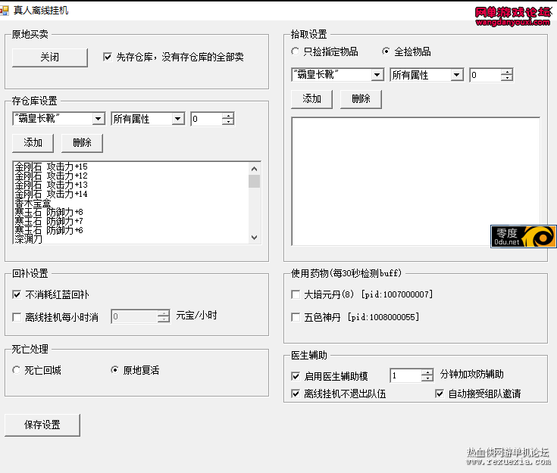This screenshot has width=557, height=473.
Task: Enable 大培元丹(8) checkbox
Action: click(x=296, y=294)
